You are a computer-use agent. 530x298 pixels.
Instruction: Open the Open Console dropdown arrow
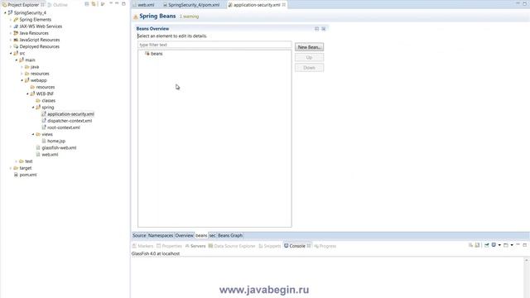coord(512,245)
